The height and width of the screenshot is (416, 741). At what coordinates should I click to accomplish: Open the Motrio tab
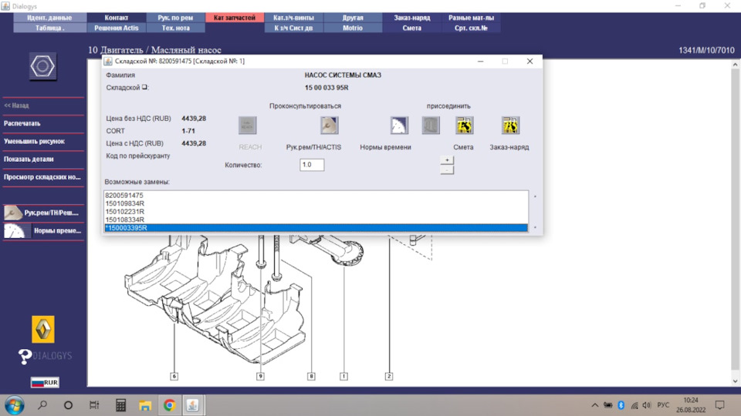[x=353, y=28]
